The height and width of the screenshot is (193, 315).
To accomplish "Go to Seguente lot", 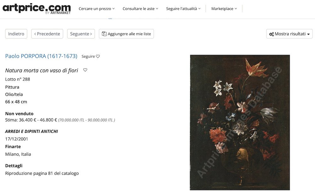I will coord(81,34).
